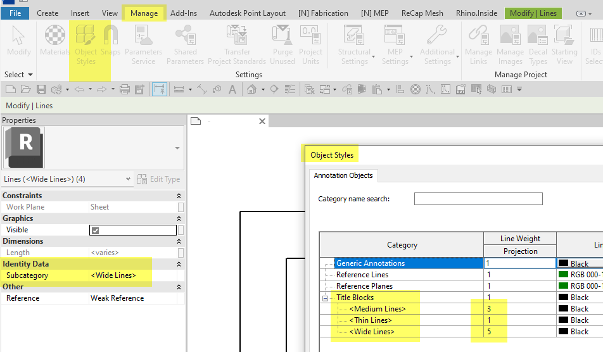Click the Text 'A' icon
This screenshot has width=603, height=352.
pos(232,89)
